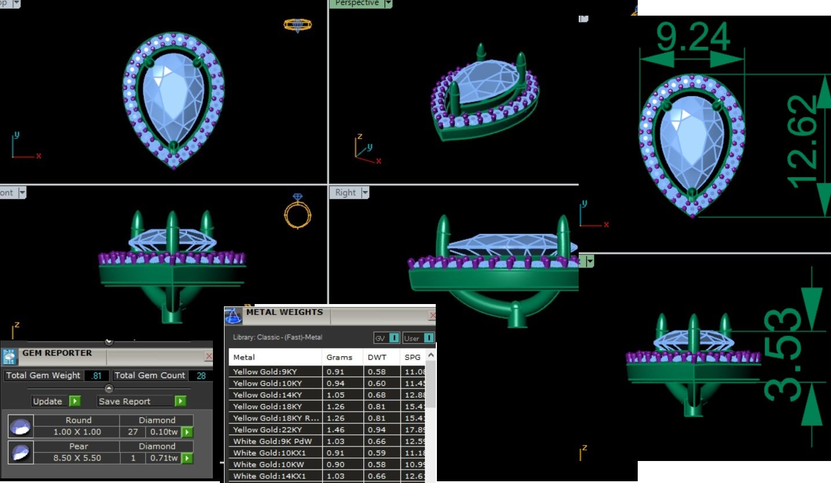Click the 8.50 X 5.50 size cell

coord(77,458)
